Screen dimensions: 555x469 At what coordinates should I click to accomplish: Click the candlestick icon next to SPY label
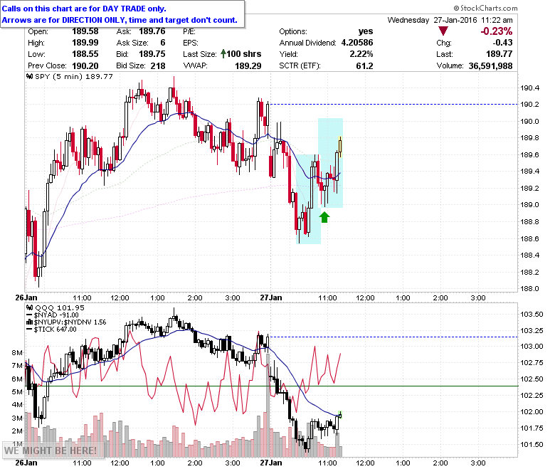point(30,76)
